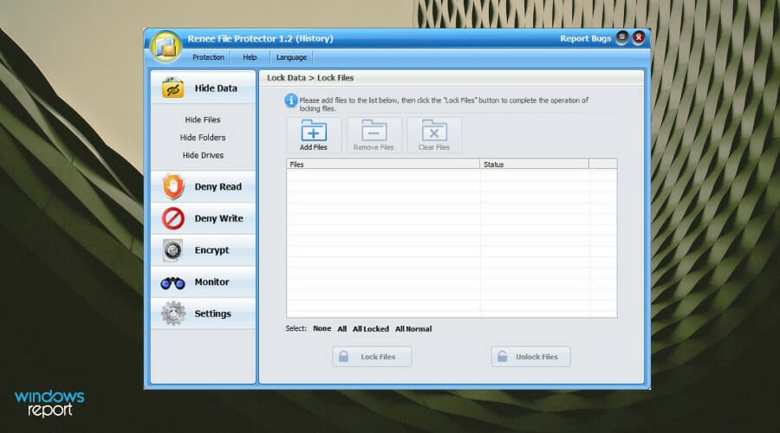The height and width of the screenshot is (433, 780).
Task: Click the Deny Write prohibited icon
Action: click(173, 218)
